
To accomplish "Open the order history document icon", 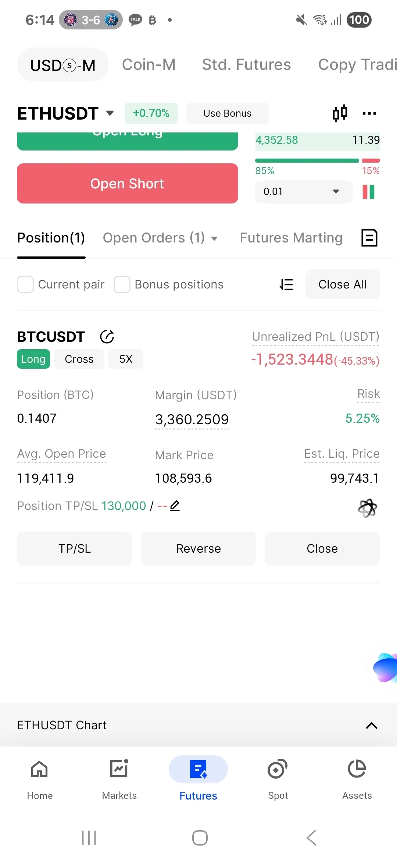I will tap(369, 238).
